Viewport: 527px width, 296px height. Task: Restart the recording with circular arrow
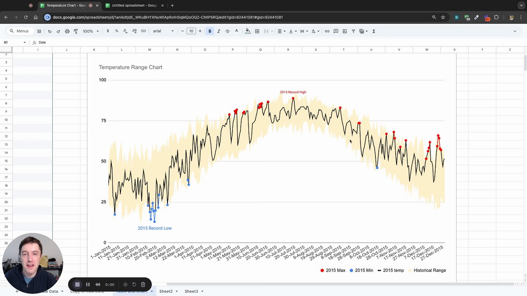134,284
